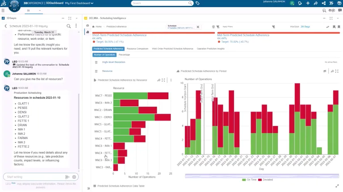Open conversation more options (three dots)
The width and height of the screenshot is (343, 192).
(x=76, y=26)
